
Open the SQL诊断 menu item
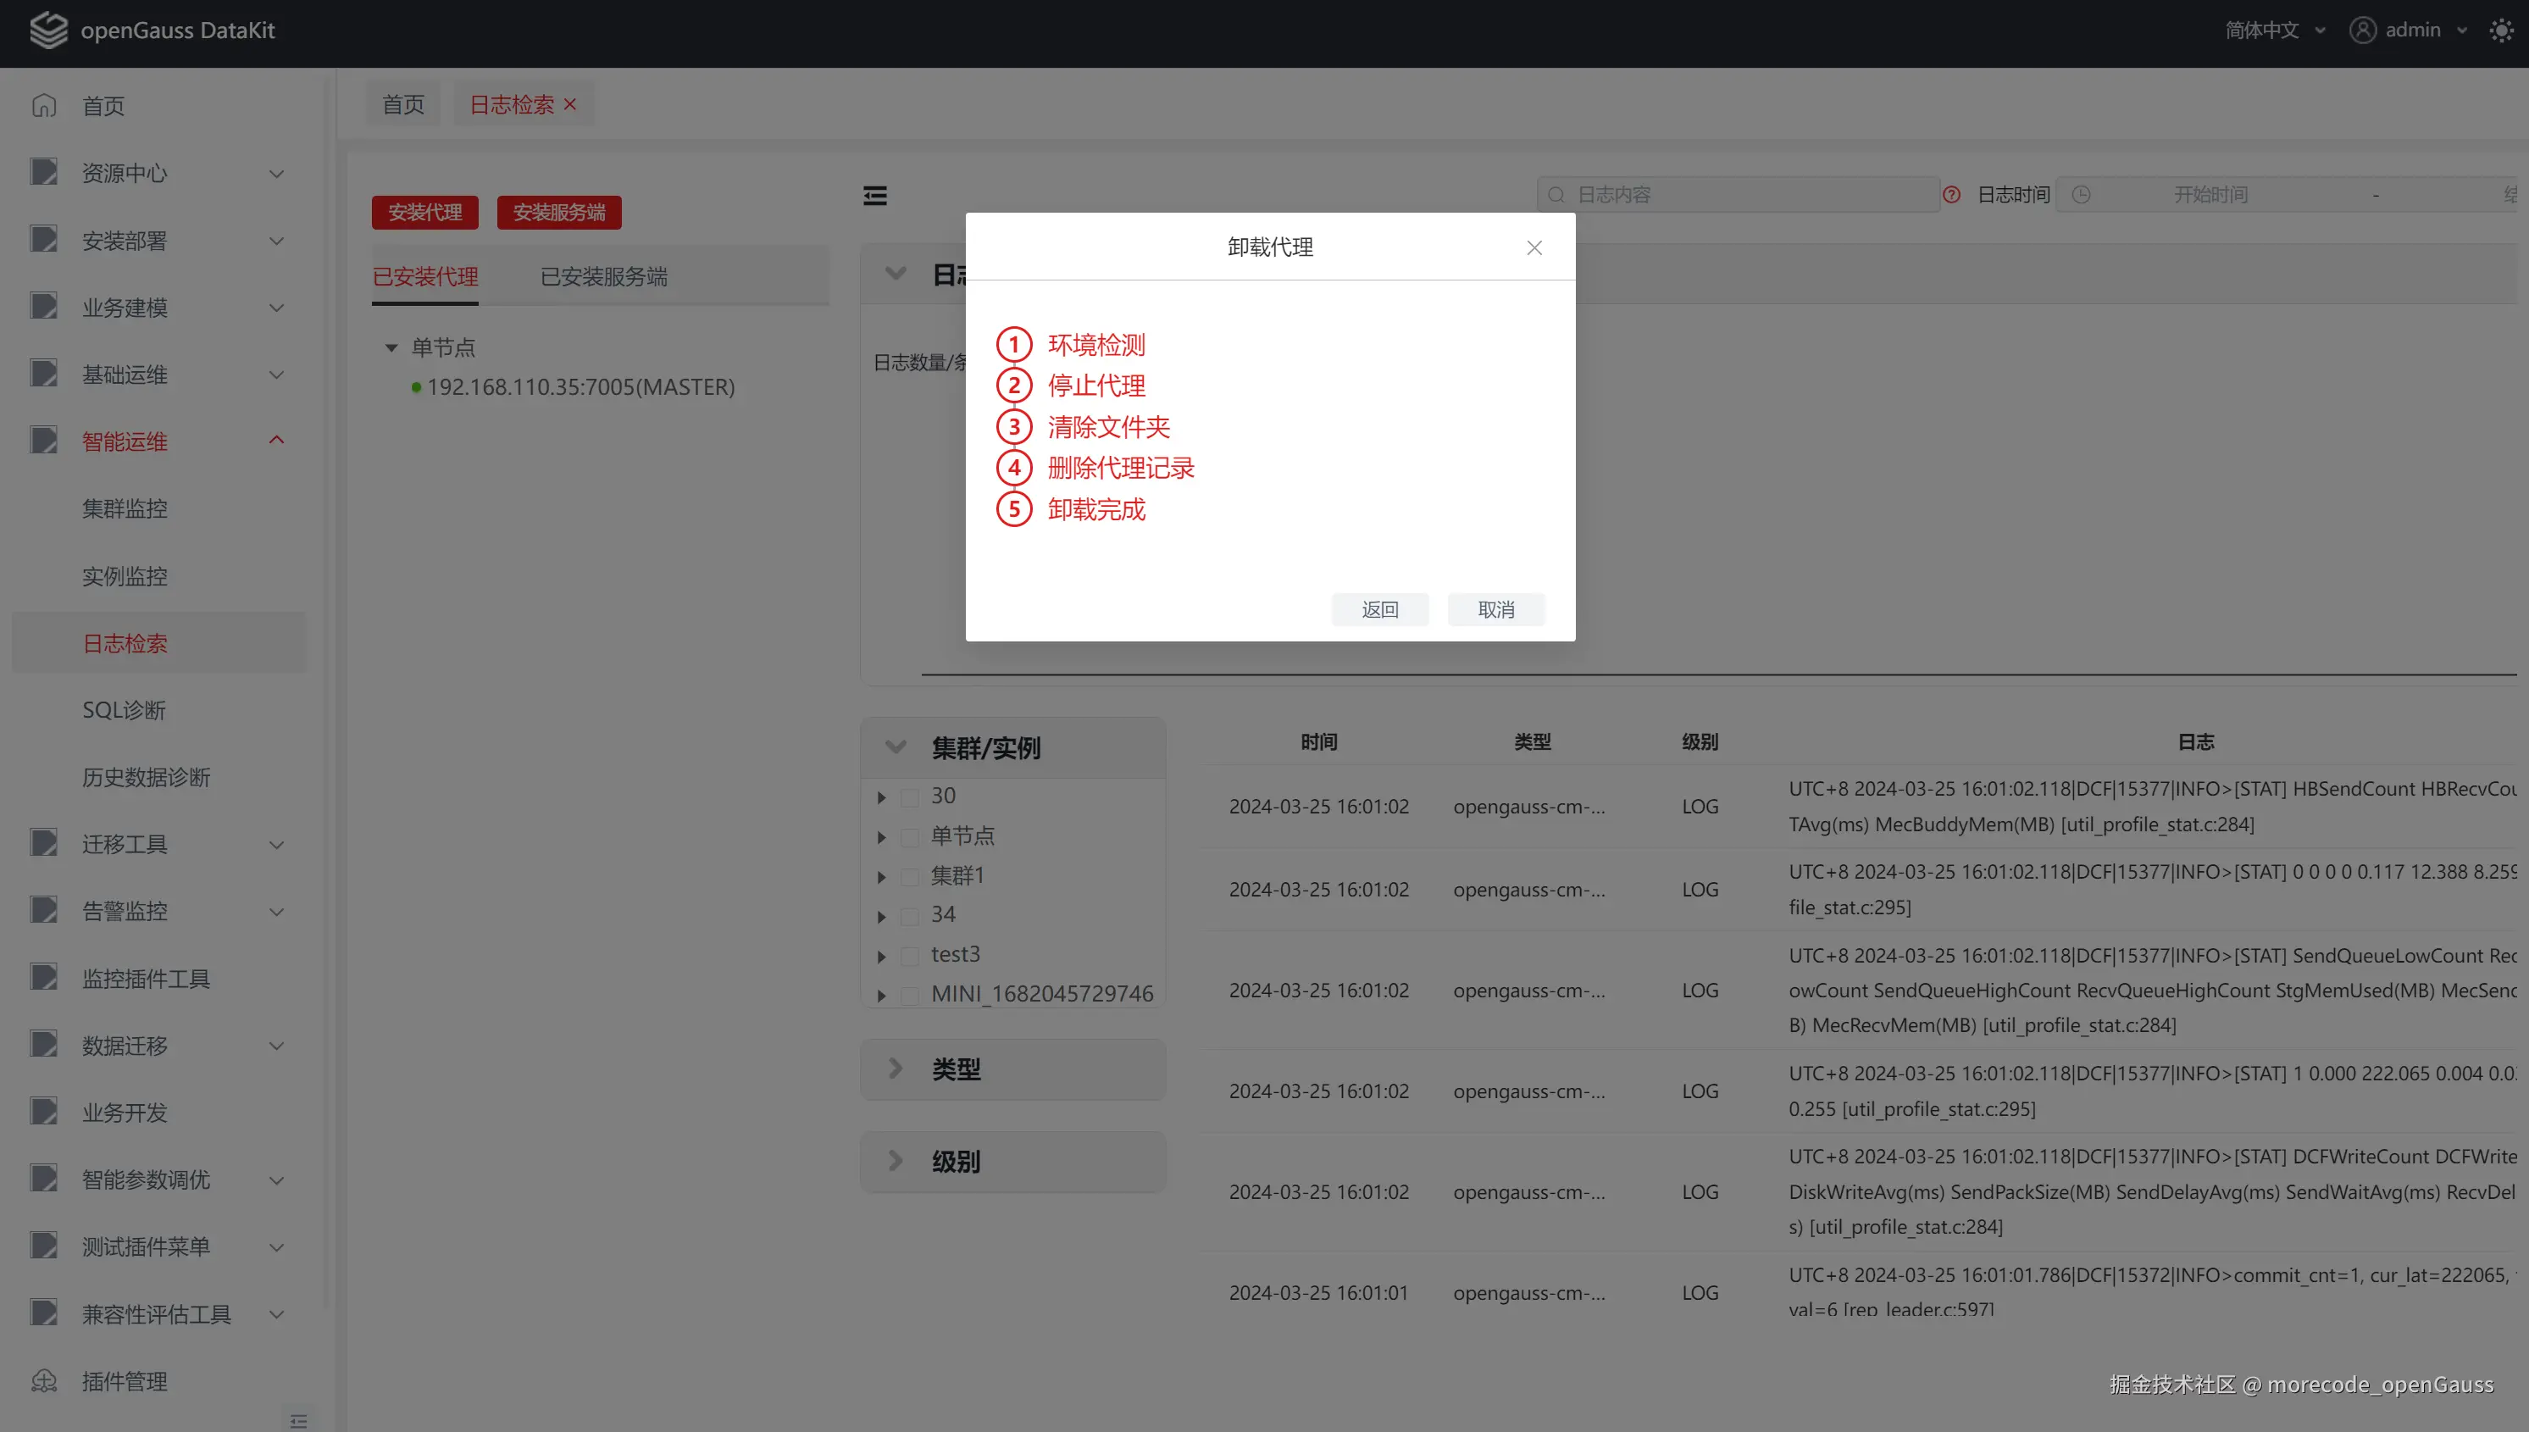tap(124, 710)
